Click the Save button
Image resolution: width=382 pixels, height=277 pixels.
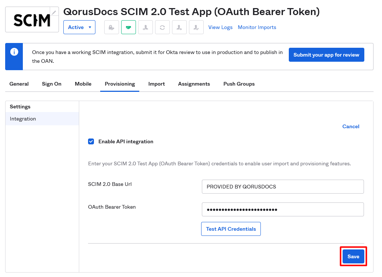pyautogui.click(x=353, y=256)
